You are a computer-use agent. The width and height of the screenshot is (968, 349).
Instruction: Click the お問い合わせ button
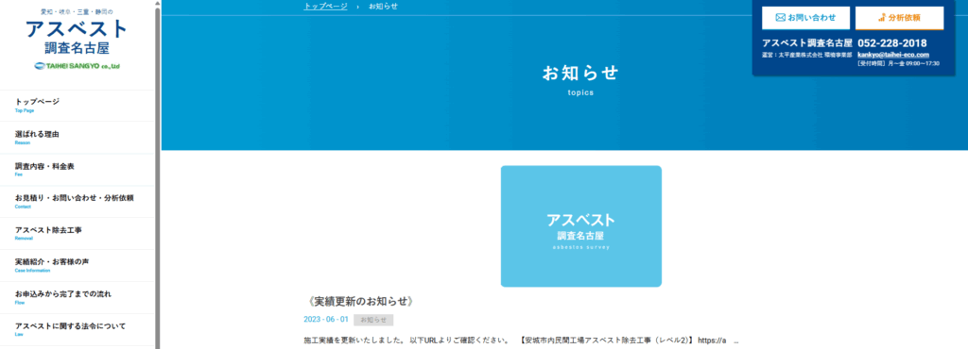[805, 18]
